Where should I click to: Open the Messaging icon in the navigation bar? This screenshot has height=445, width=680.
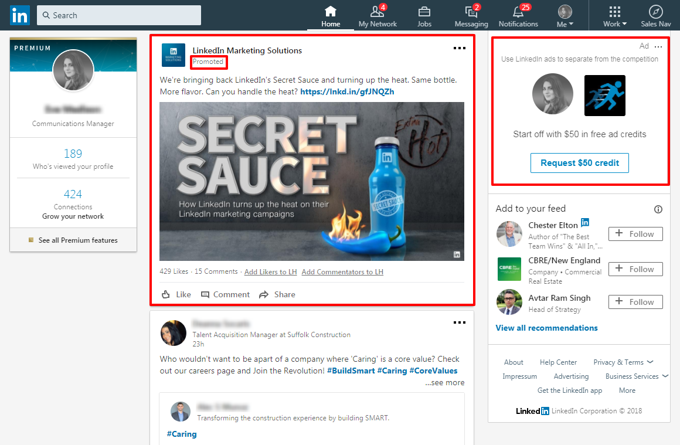471,15
